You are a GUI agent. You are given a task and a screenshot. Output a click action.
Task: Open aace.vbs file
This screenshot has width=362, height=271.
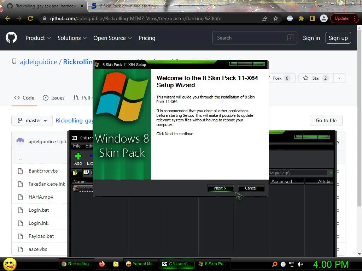38,249
